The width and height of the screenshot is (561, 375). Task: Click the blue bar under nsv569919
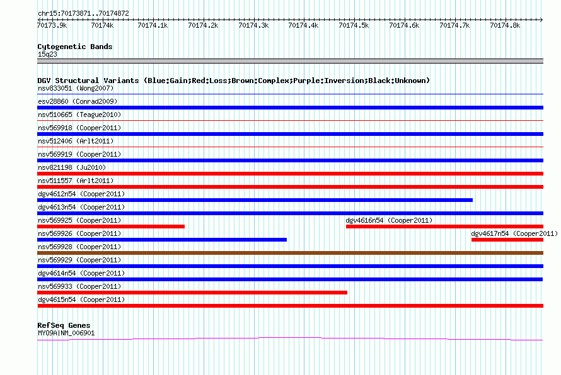(x=290, y=160)
